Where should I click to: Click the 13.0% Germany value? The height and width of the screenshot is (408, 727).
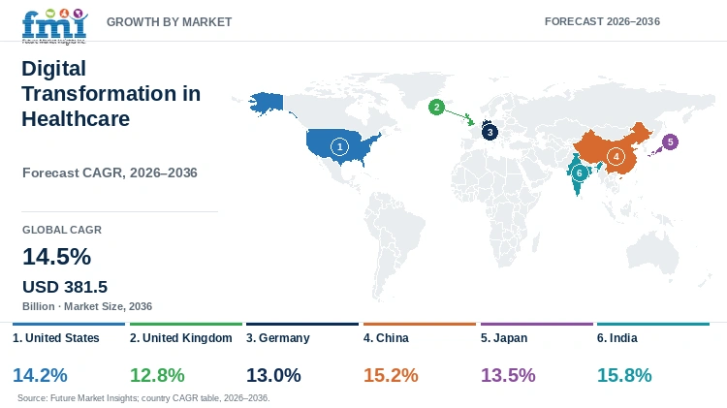273,375
